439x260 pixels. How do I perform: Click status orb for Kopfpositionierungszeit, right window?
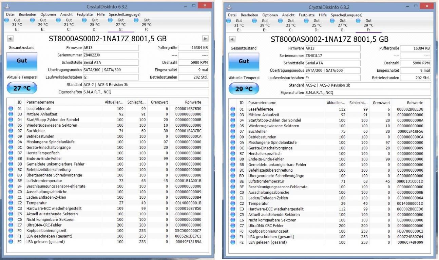tap(233, 231)
